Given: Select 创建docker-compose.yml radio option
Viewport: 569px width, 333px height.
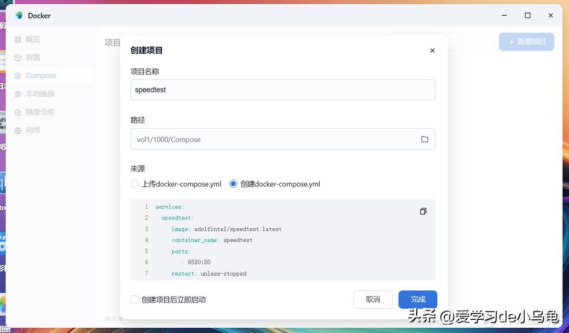Looking at the screenshot, I should click(233, 184).
